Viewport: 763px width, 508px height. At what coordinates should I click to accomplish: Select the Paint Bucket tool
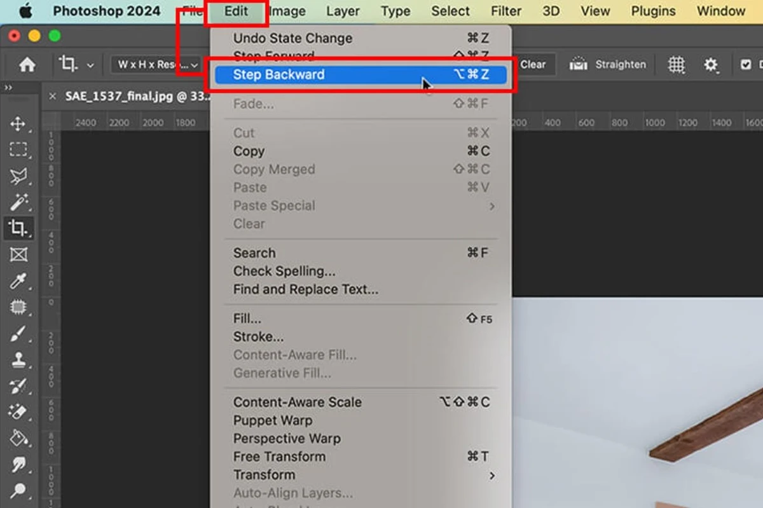[18, 438]
